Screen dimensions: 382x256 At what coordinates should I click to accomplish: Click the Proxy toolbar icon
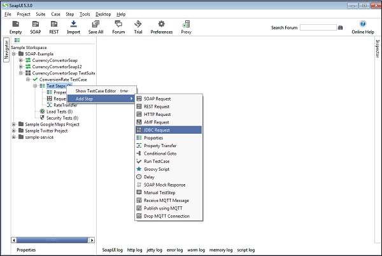[x=186, y=24]
